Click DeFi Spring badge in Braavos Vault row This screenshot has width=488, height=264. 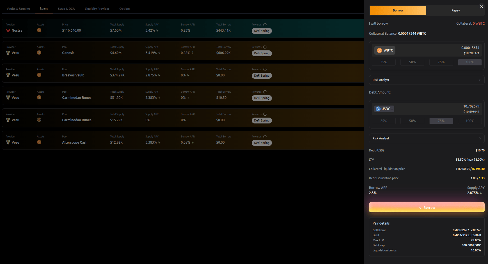(x=262, y=76)
